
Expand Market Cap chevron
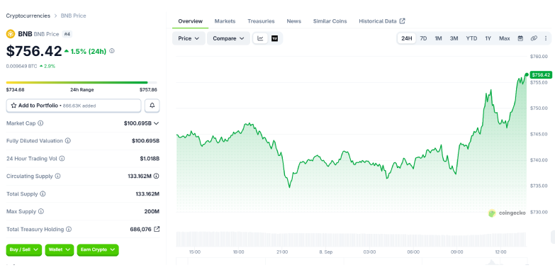click(x=157, y=123)
